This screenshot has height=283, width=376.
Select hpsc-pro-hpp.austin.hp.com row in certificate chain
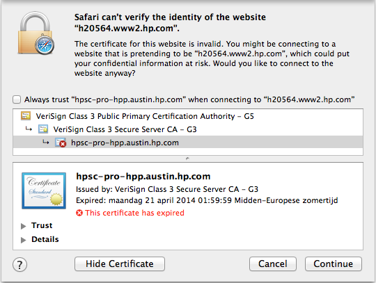188,143
